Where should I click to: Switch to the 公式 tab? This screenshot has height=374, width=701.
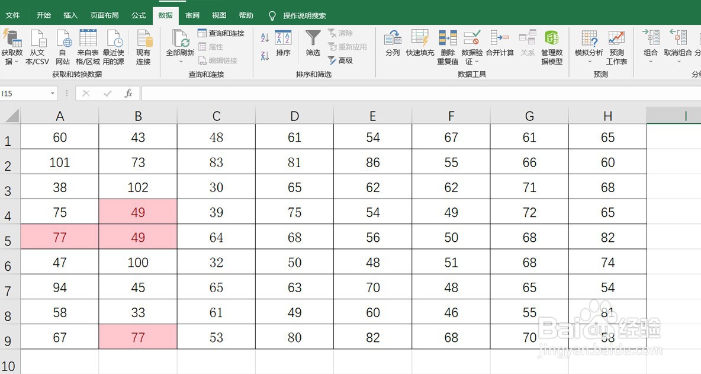click(x=139, y=15)
